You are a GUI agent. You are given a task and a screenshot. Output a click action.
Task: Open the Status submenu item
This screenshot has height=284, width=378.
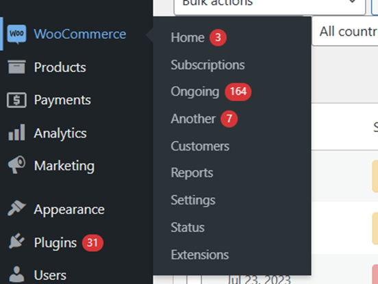pyautogui.click(x=188, y=227)
